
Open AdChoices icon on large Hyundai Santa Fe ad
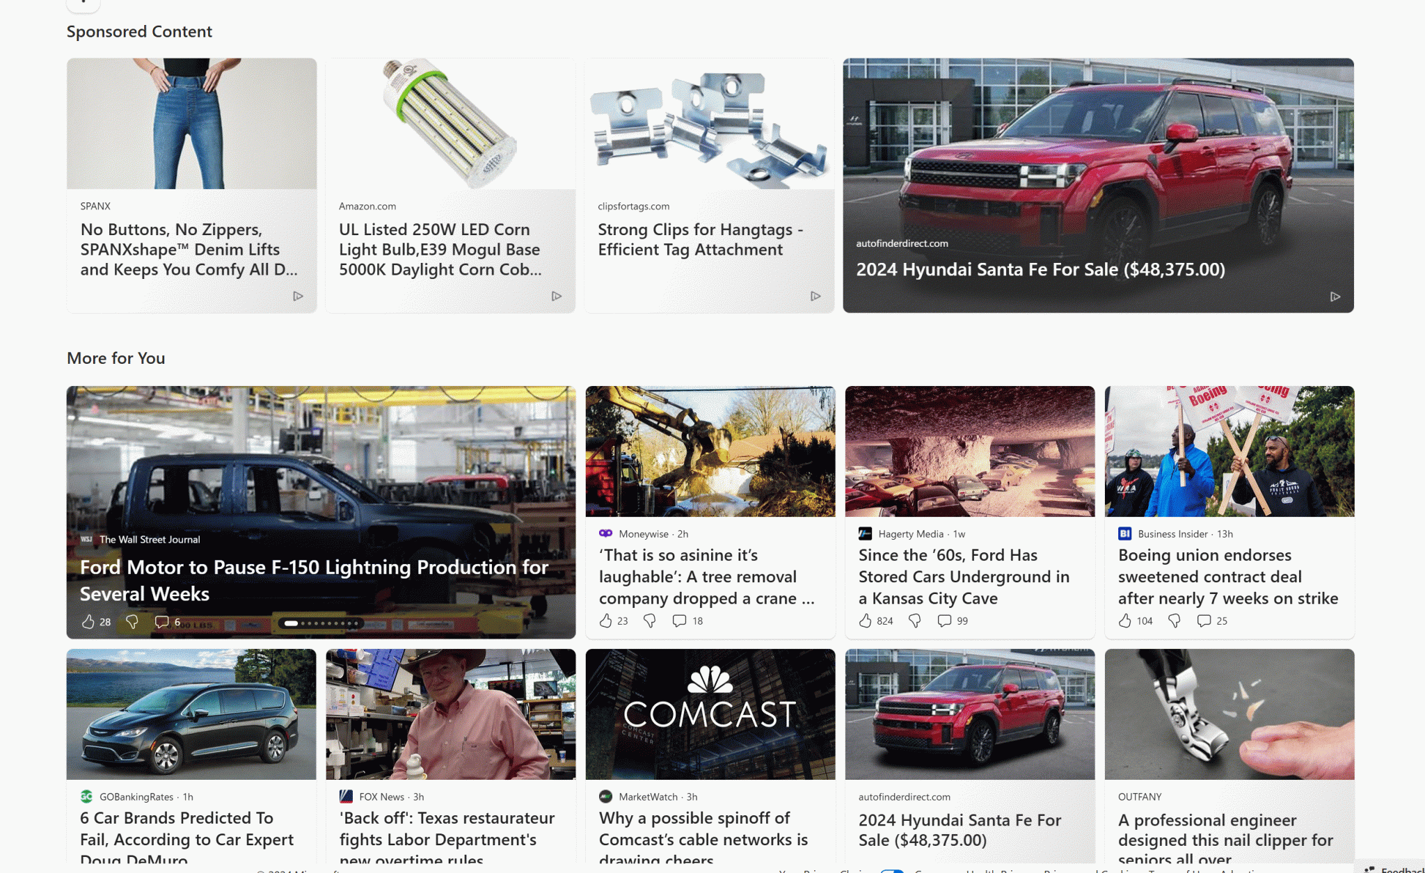pos(1335,297)
